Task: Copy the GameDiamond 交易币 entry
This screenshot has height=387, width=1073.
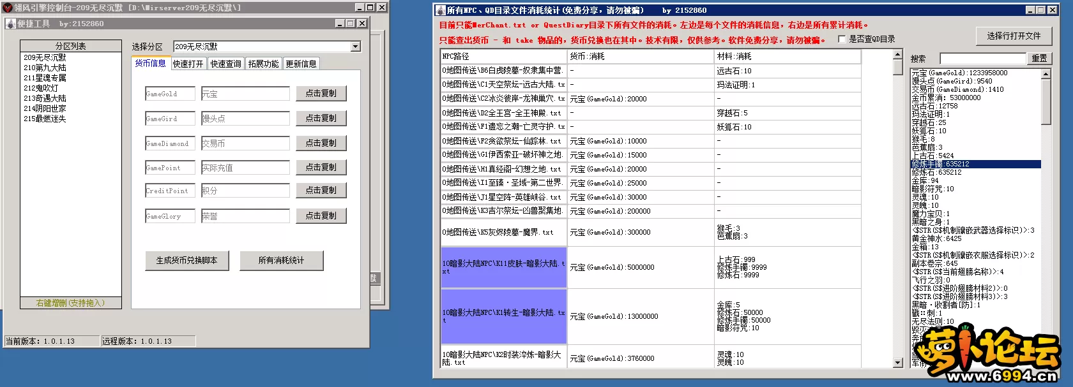Action: (x=321, y=143)
